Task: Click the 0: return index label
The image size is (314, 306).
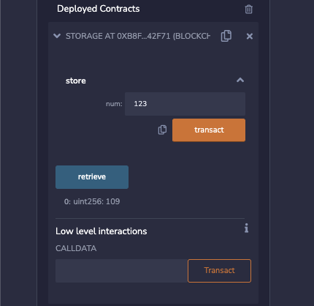Action: (x=67, y=201)
